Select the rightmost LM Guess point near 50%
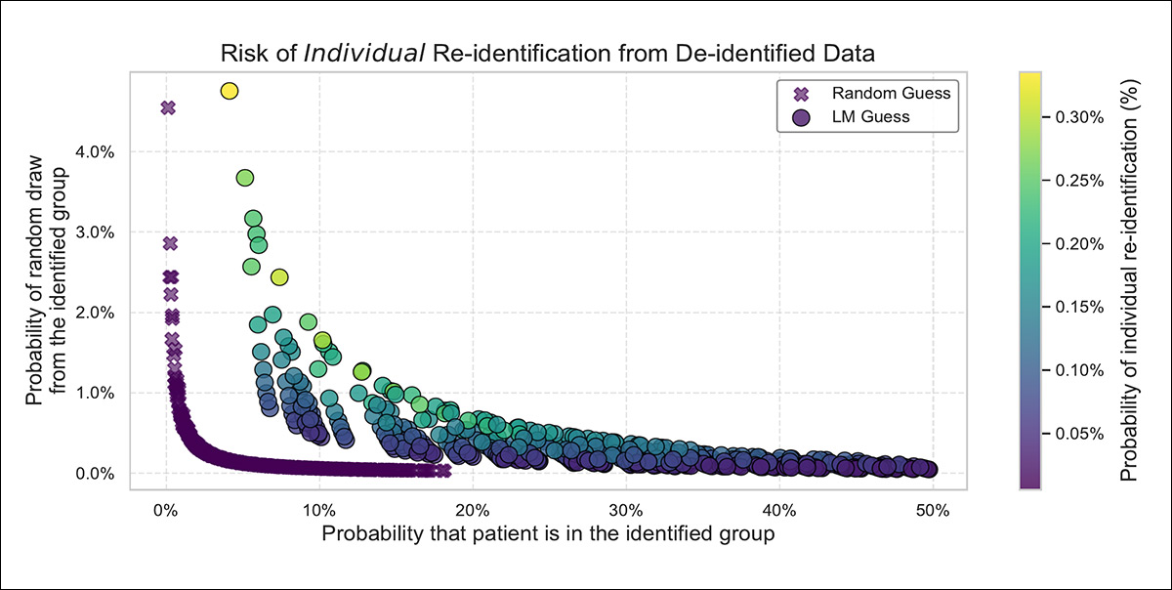The width and height of the screenshot is (1172, 590). 928,469
